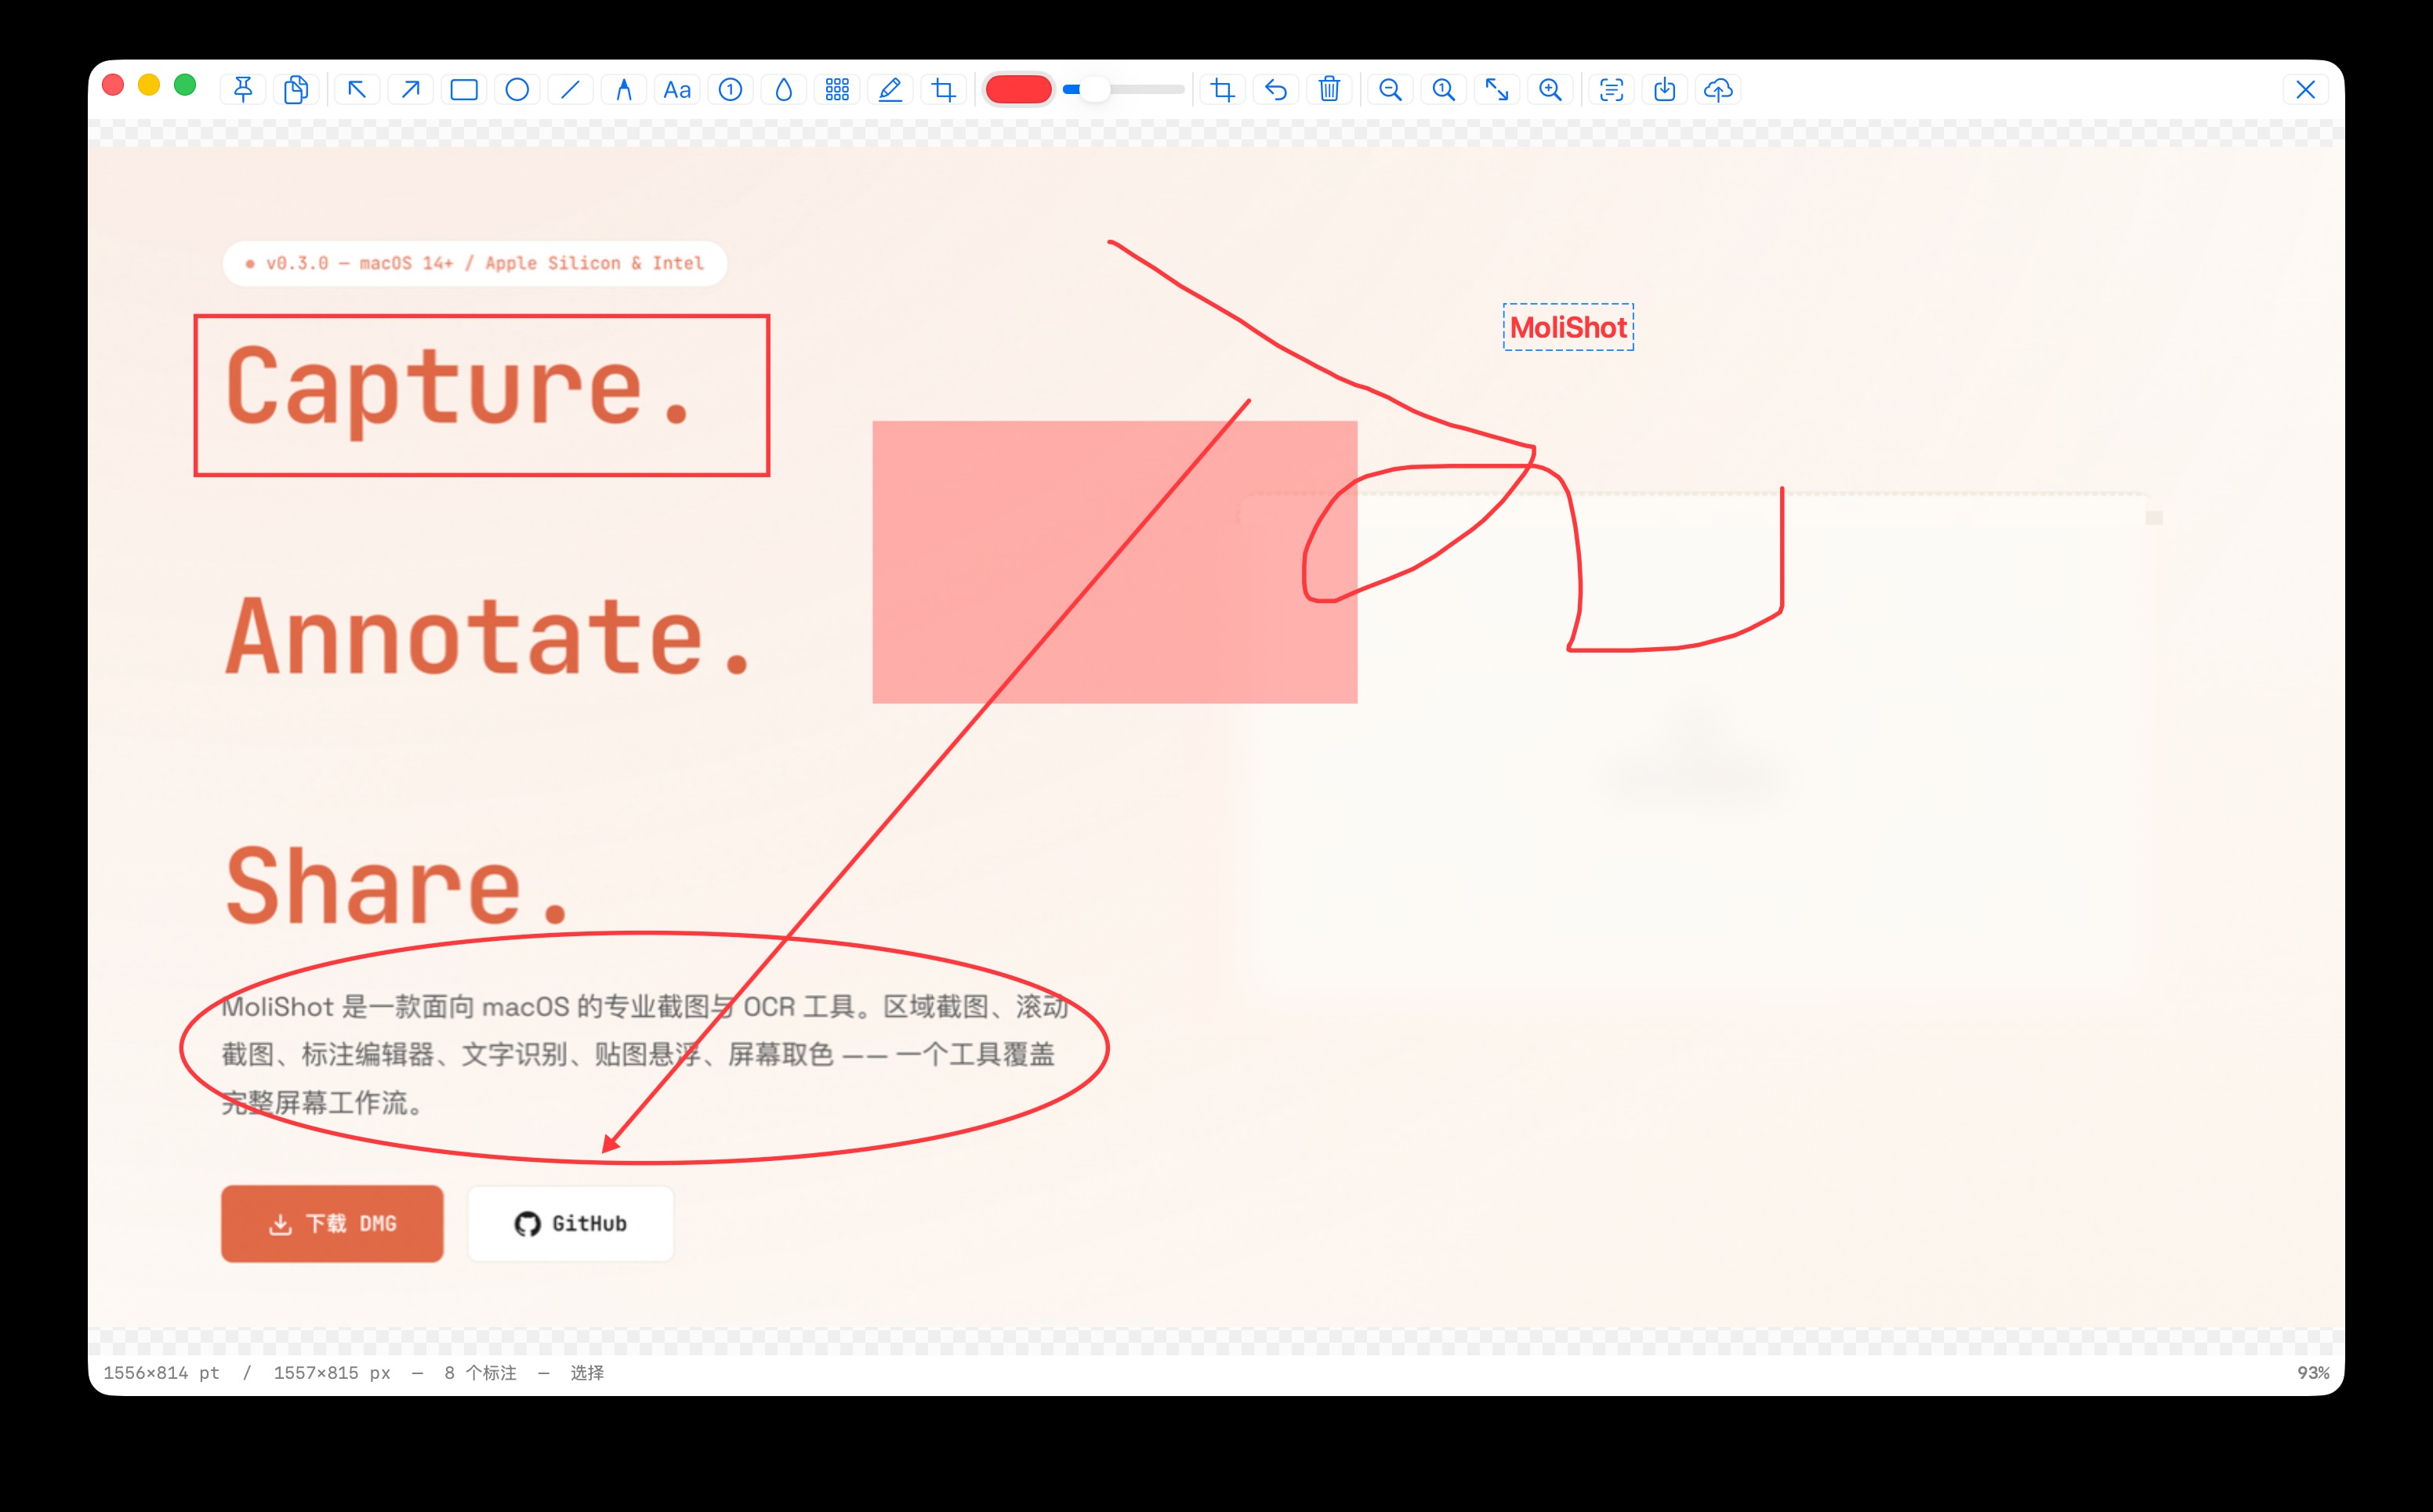Run OCR text recognition
Screen dimensions: 2433x1512
coord(1612,90)
